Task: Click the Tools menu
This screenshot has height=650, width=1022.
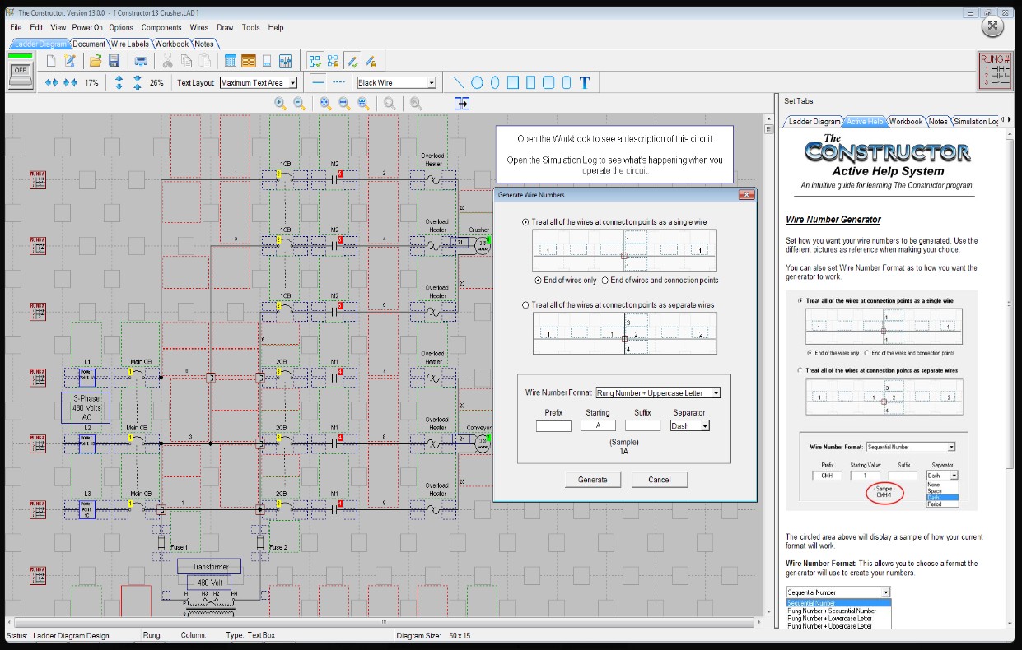Action: click(x=250, y=27)
